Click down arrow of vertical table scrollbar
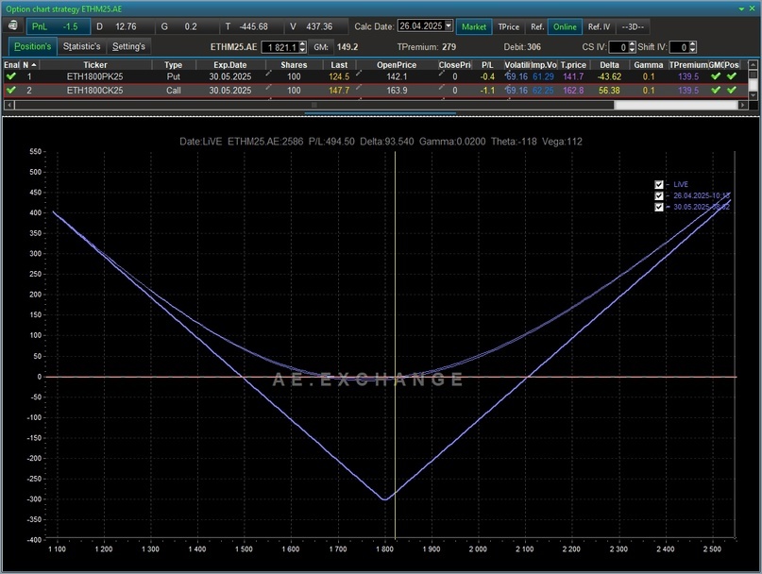 [x=753, y=95]
